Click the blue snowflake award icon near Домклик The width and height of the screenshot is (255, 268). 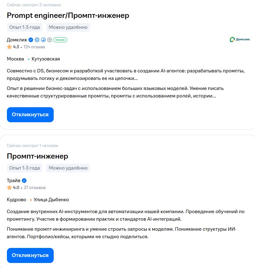click(37, 40)
